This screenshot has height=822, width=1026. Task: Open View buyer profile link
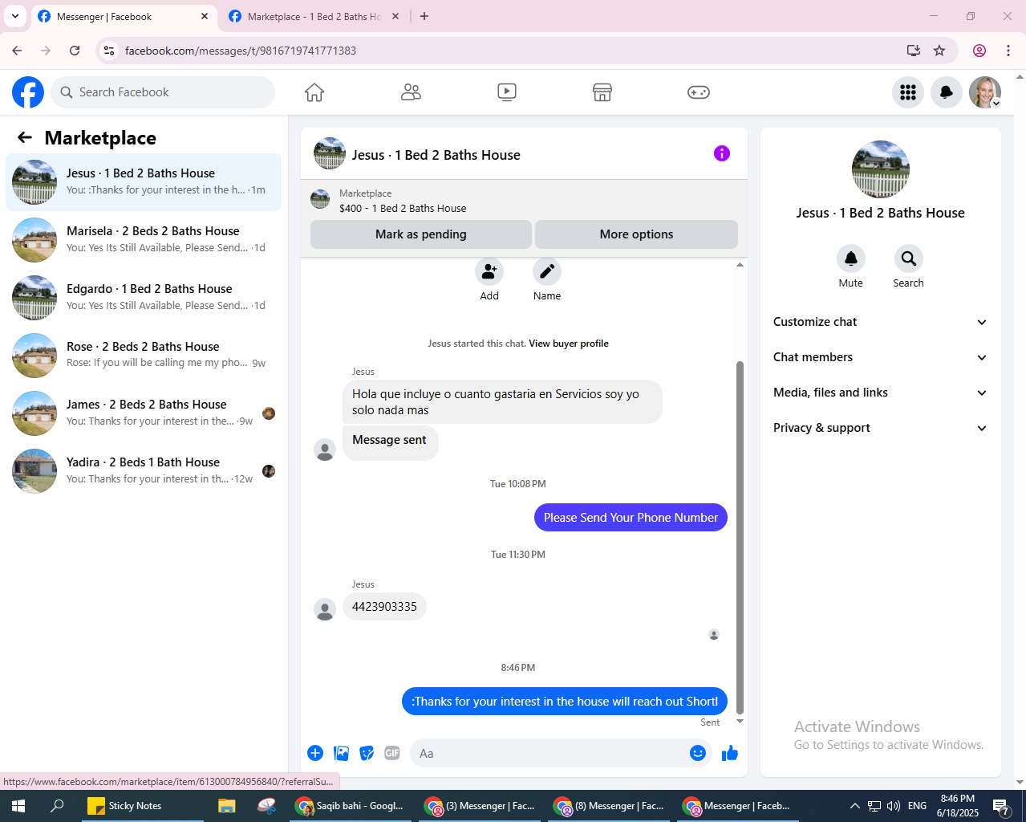pyautogui.click(x=569, y=344)
